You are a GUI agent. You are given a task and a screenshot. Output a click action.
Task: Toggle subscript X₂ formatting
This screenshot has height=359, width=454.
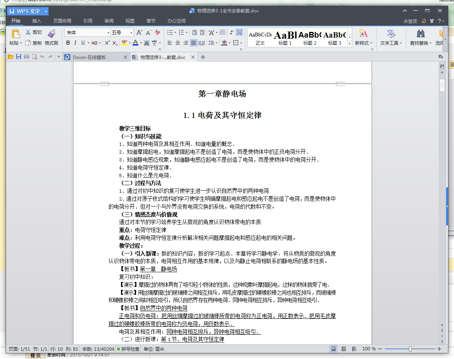115,43
